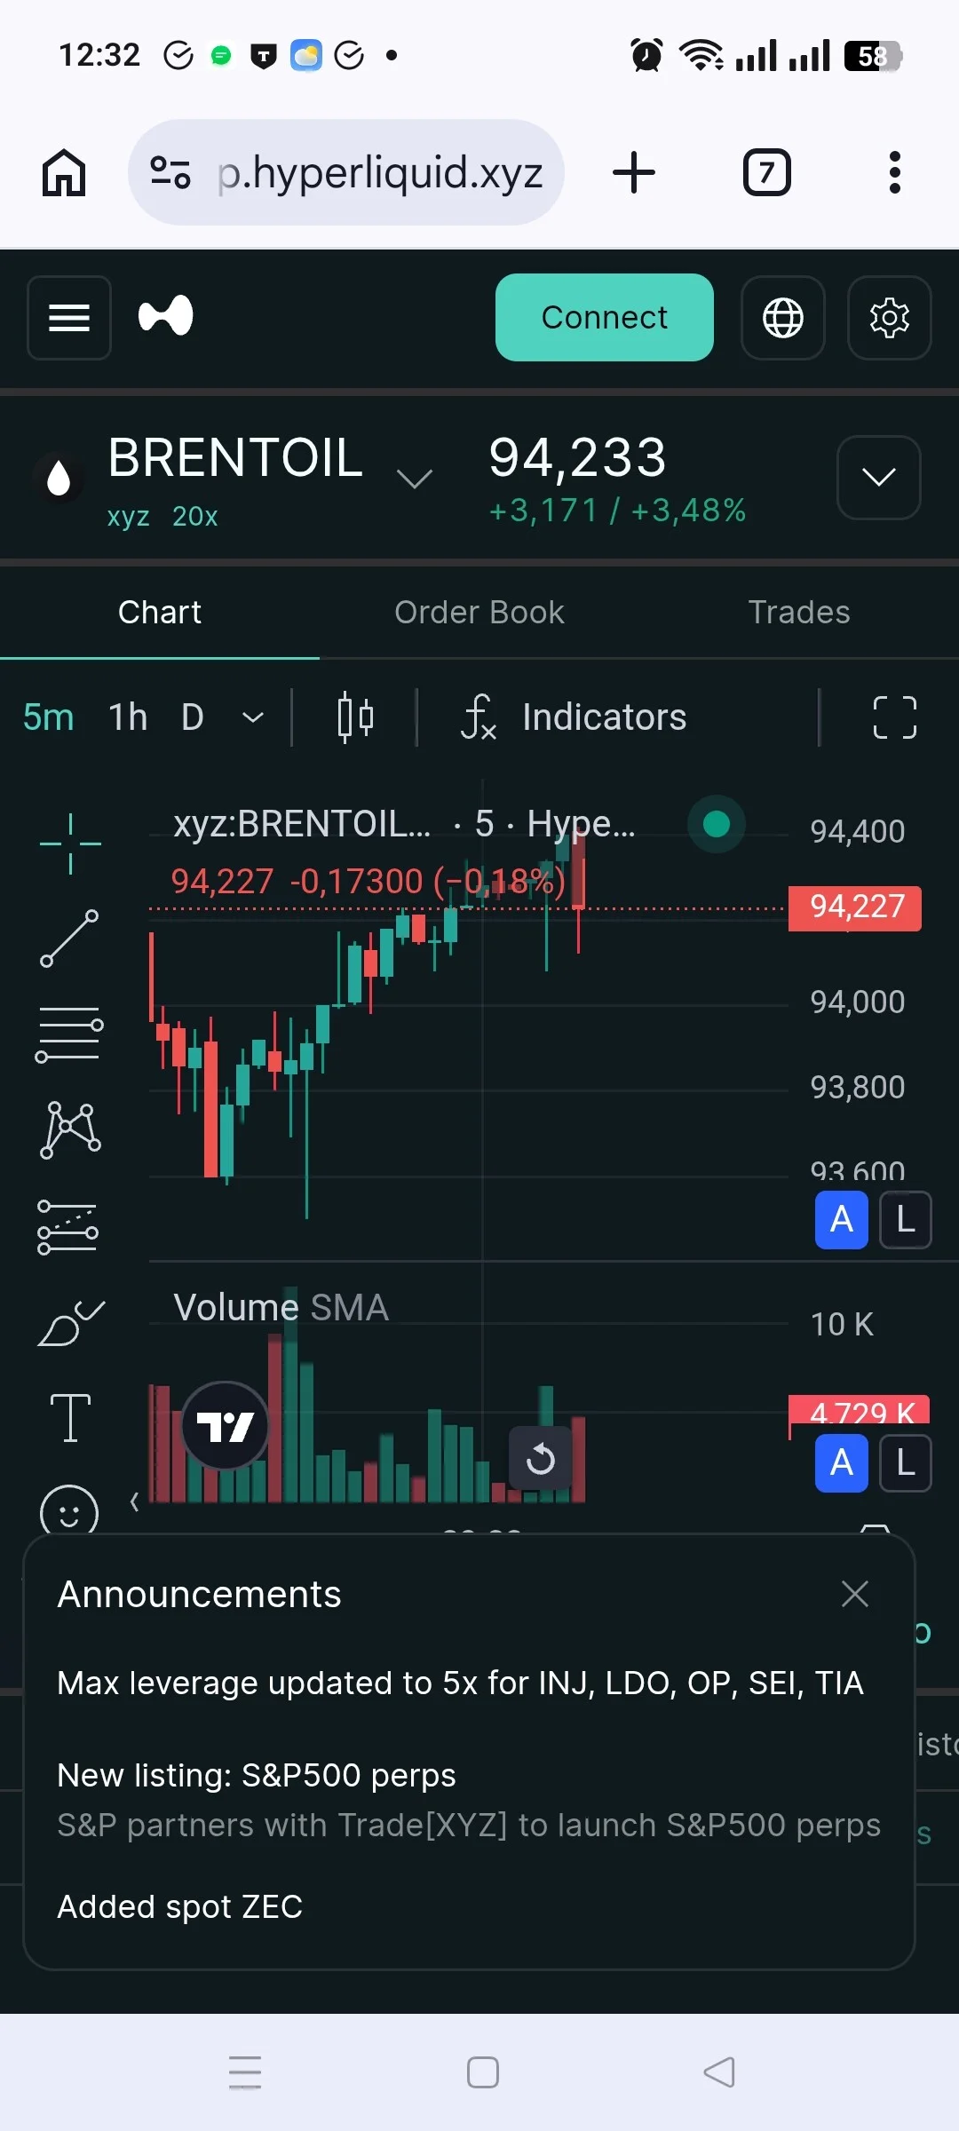Select the forecasting position tool
Screen dimensions: 959x2131
tap(68, 1227)
